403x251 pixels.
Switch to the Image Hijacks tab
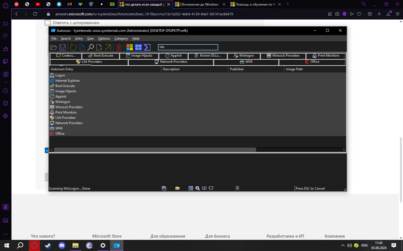click(139, 56)
